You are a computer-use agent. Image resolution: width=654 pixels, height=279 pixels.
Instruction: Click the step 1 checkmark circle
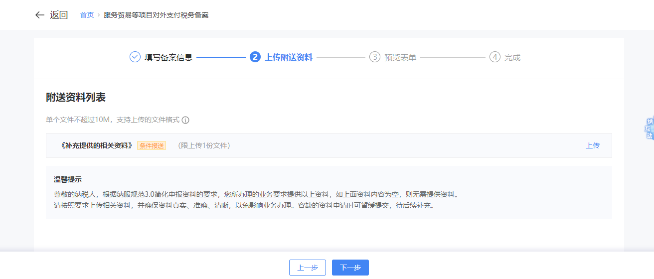pos(135,57)
